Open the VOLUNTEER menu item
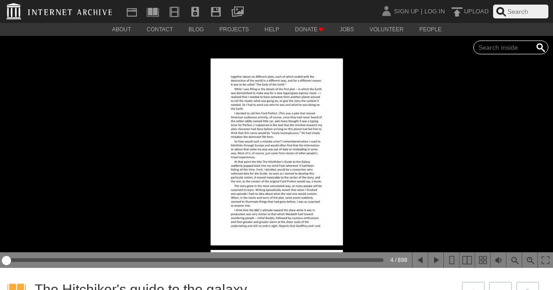 coord(386,29)
